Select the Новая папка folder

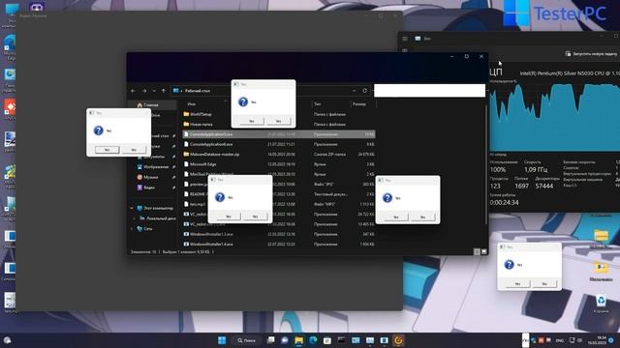(201, 125)
